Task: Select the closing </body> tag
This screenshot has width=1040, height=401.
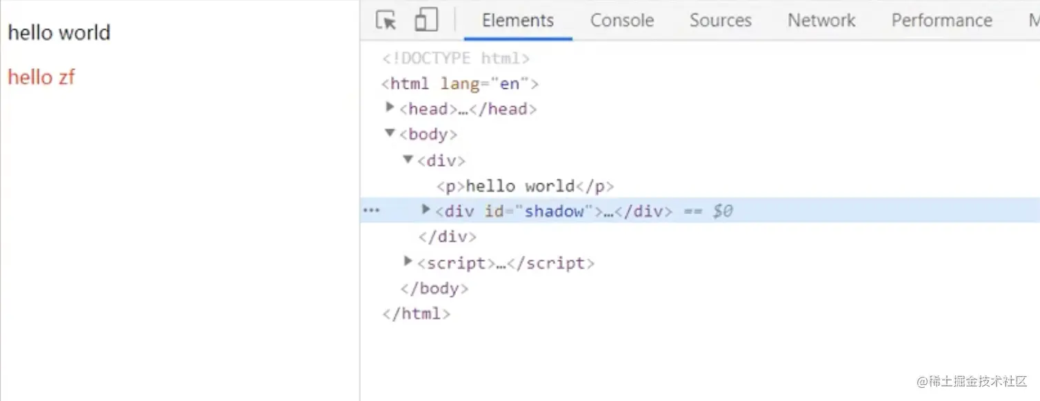Action: 434,289
